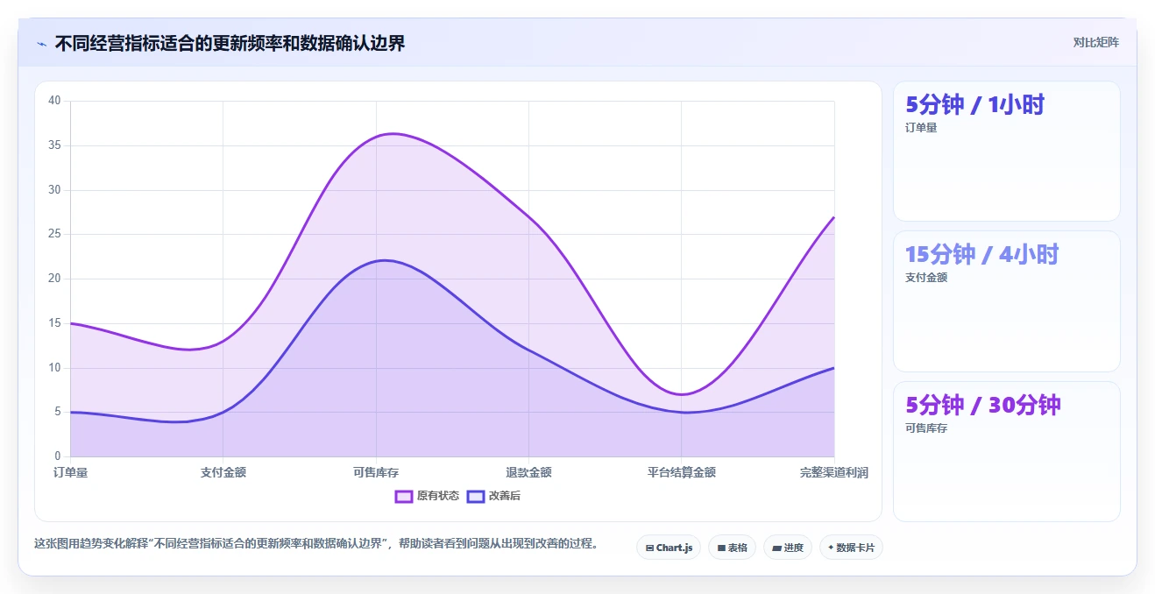
Task: Click the chart description sentence below chart
Action: pos(319,543)
